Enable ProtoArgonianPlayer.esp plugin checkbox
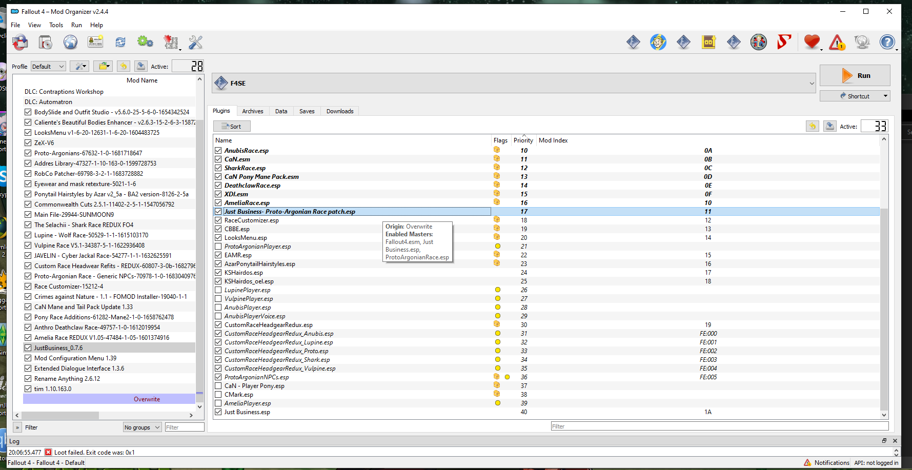 [218, 247]
